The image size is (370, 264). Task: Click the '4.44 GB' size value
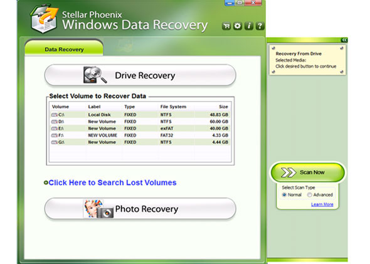(x=220, y=142)
